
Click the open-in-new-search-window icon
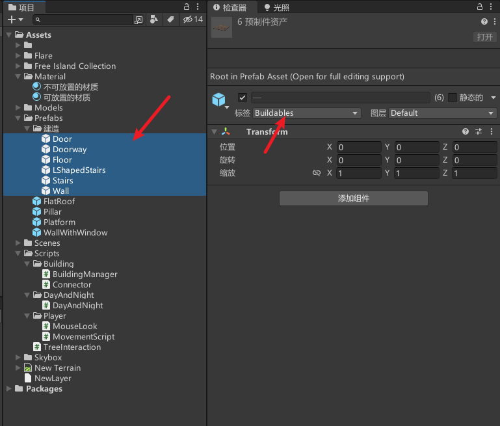pos(138,20)
